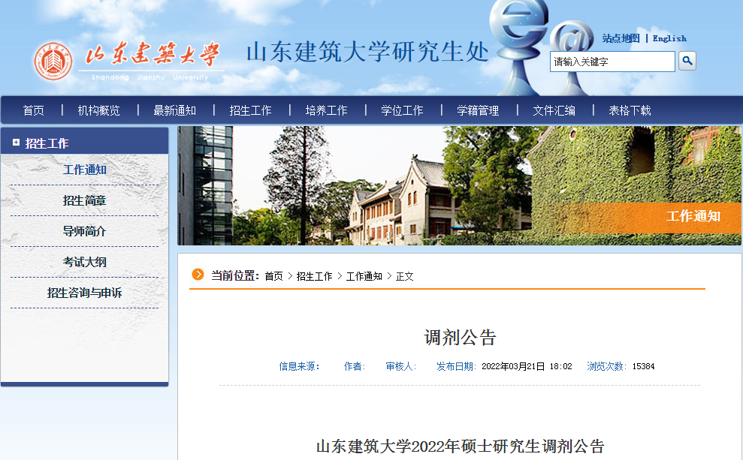
Task: Click the 调剂公告 article title
Action: pos(460,338)
